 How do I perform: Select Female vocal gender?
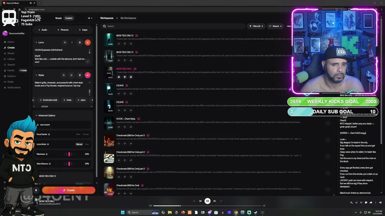86,134
